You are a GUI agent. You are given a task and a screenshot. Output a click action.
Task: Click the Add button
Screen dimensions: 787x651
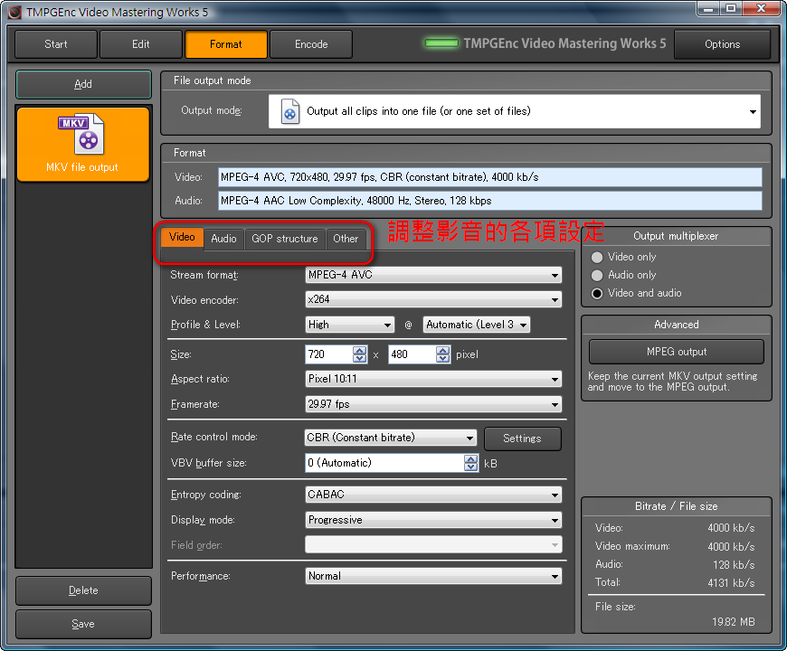[x=83, y=84]
